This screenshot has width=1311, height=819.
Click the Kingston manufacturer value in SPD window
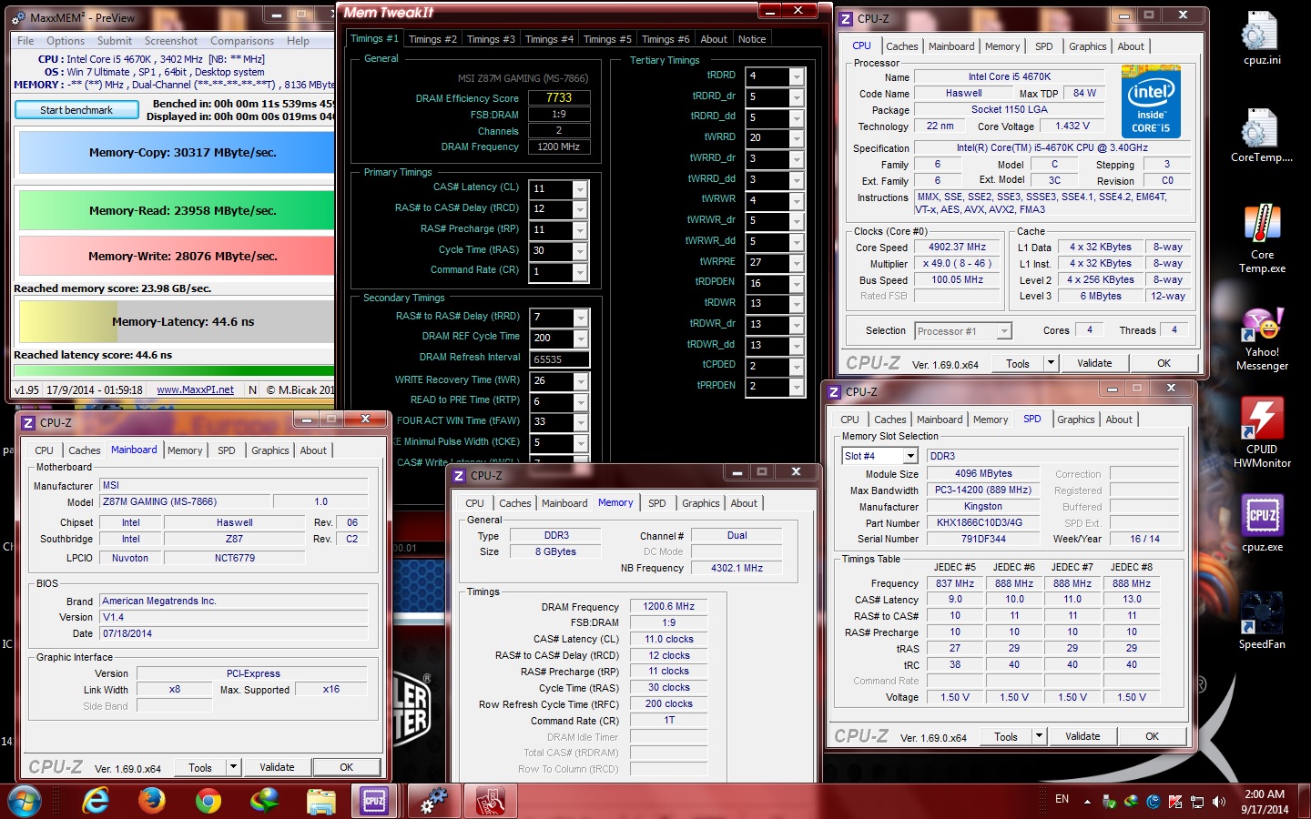[x=983, y=506]
